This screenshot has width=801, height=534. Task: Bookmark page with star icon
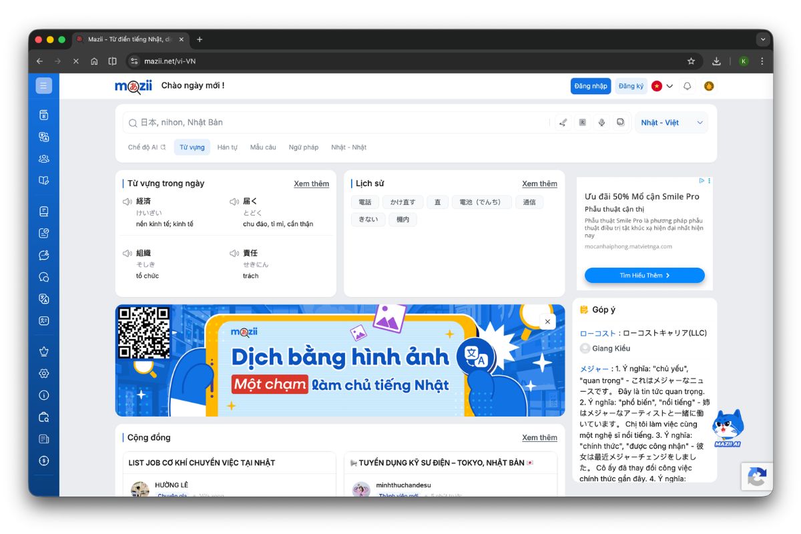click(x=691, y=61)
